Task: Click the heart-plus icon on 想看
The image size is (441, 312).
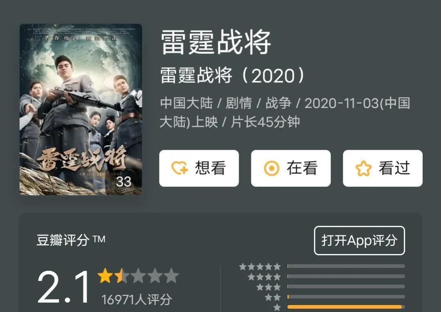Action: point(179,168)
